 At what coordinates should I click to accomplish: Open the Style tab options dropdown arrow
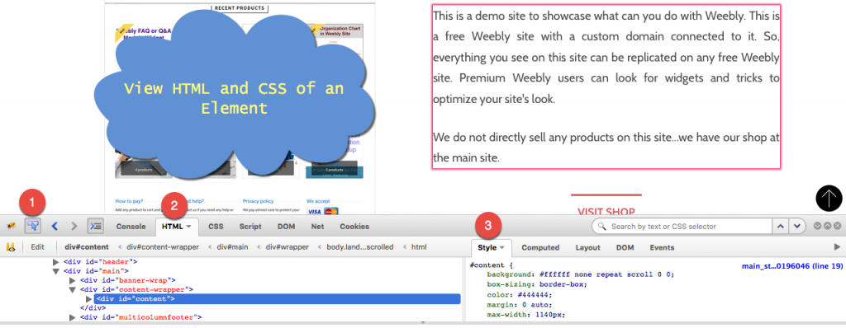tap(501, 248)
